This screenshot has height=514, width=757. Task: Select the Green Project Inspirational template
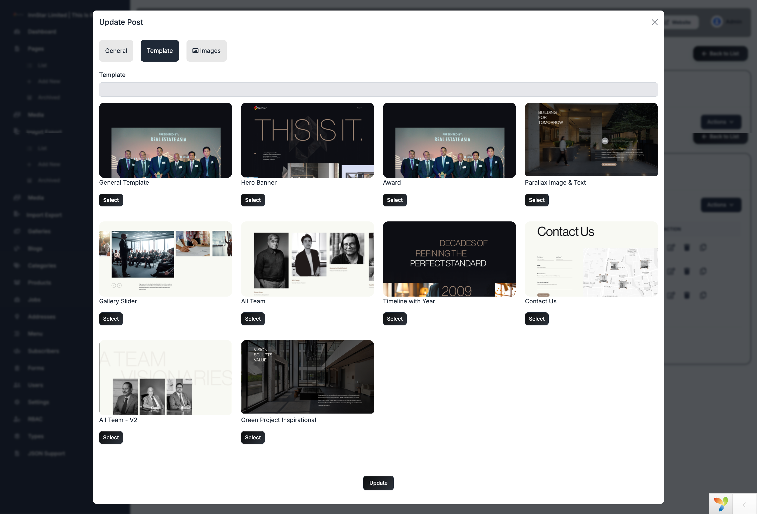(253, 437)
